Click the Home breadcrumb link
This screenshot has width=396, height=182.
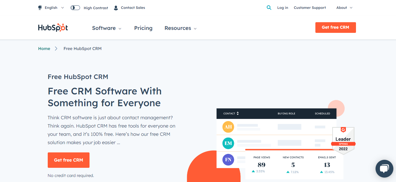(44, 49)
